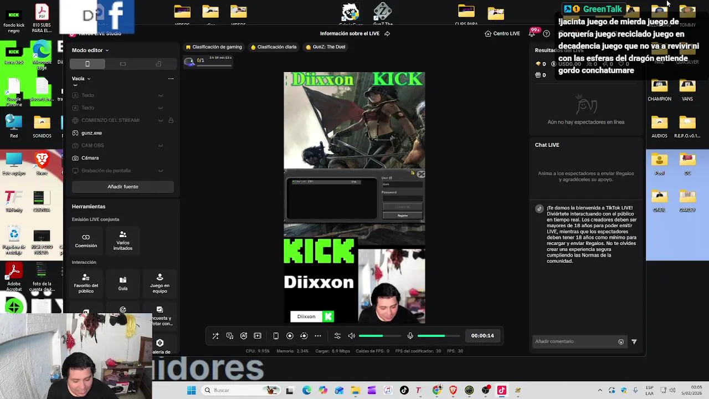Select the landscape layout mode

pos(123,64)
